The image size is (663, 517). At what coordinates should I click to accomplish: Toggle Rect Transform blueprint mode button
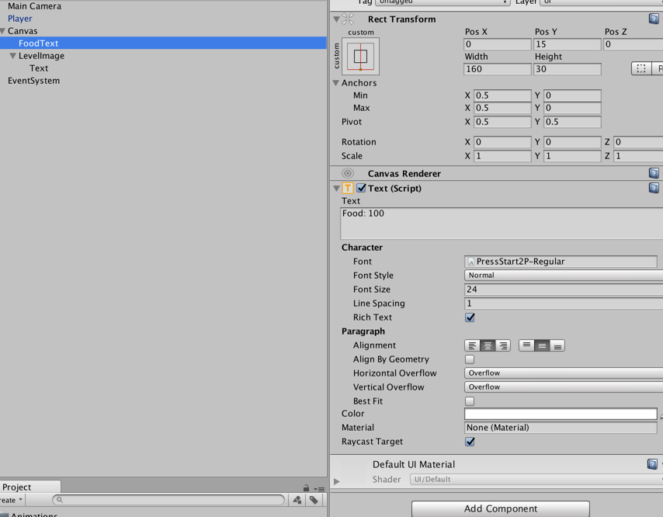pyautogui.click(x=641, y=69)
